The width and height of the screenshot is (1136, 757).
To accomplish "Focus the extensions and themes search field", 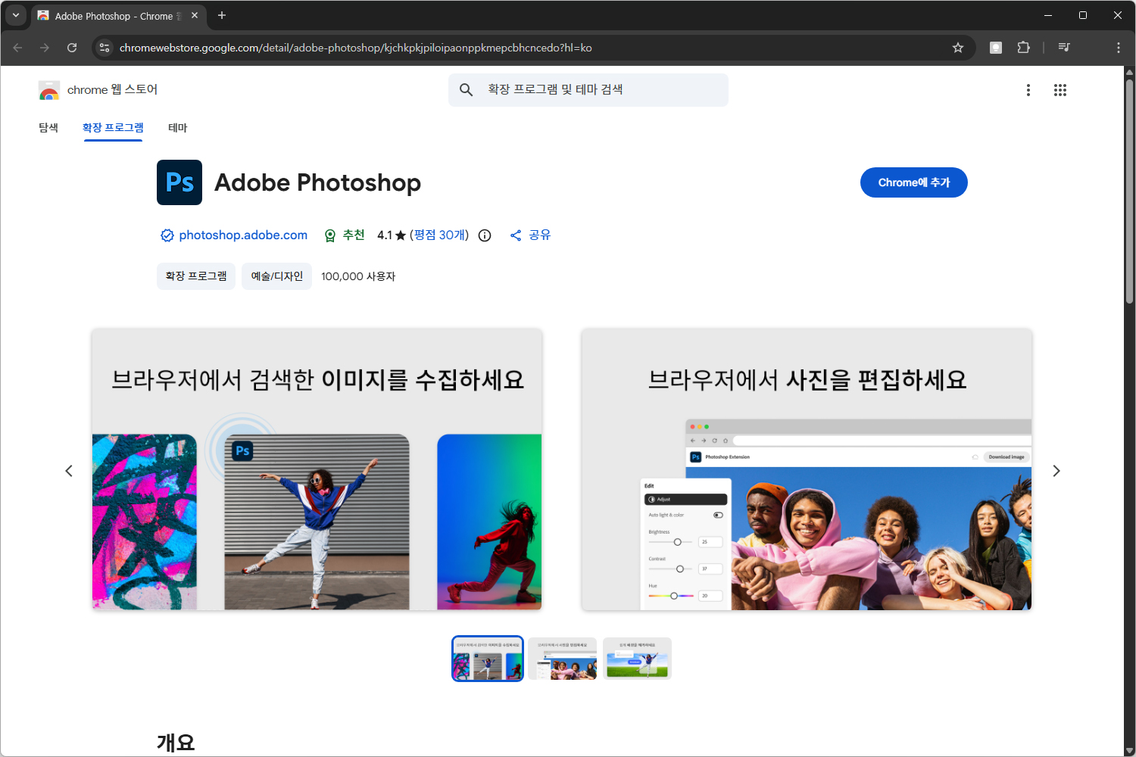I will pos(588,90).
